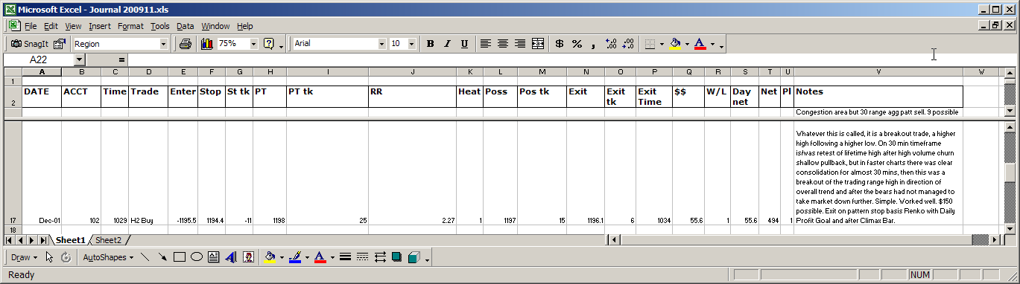Align cell text right
Image resolution: width=1020 pixels, height=284 pixels.
click(520, 44)
